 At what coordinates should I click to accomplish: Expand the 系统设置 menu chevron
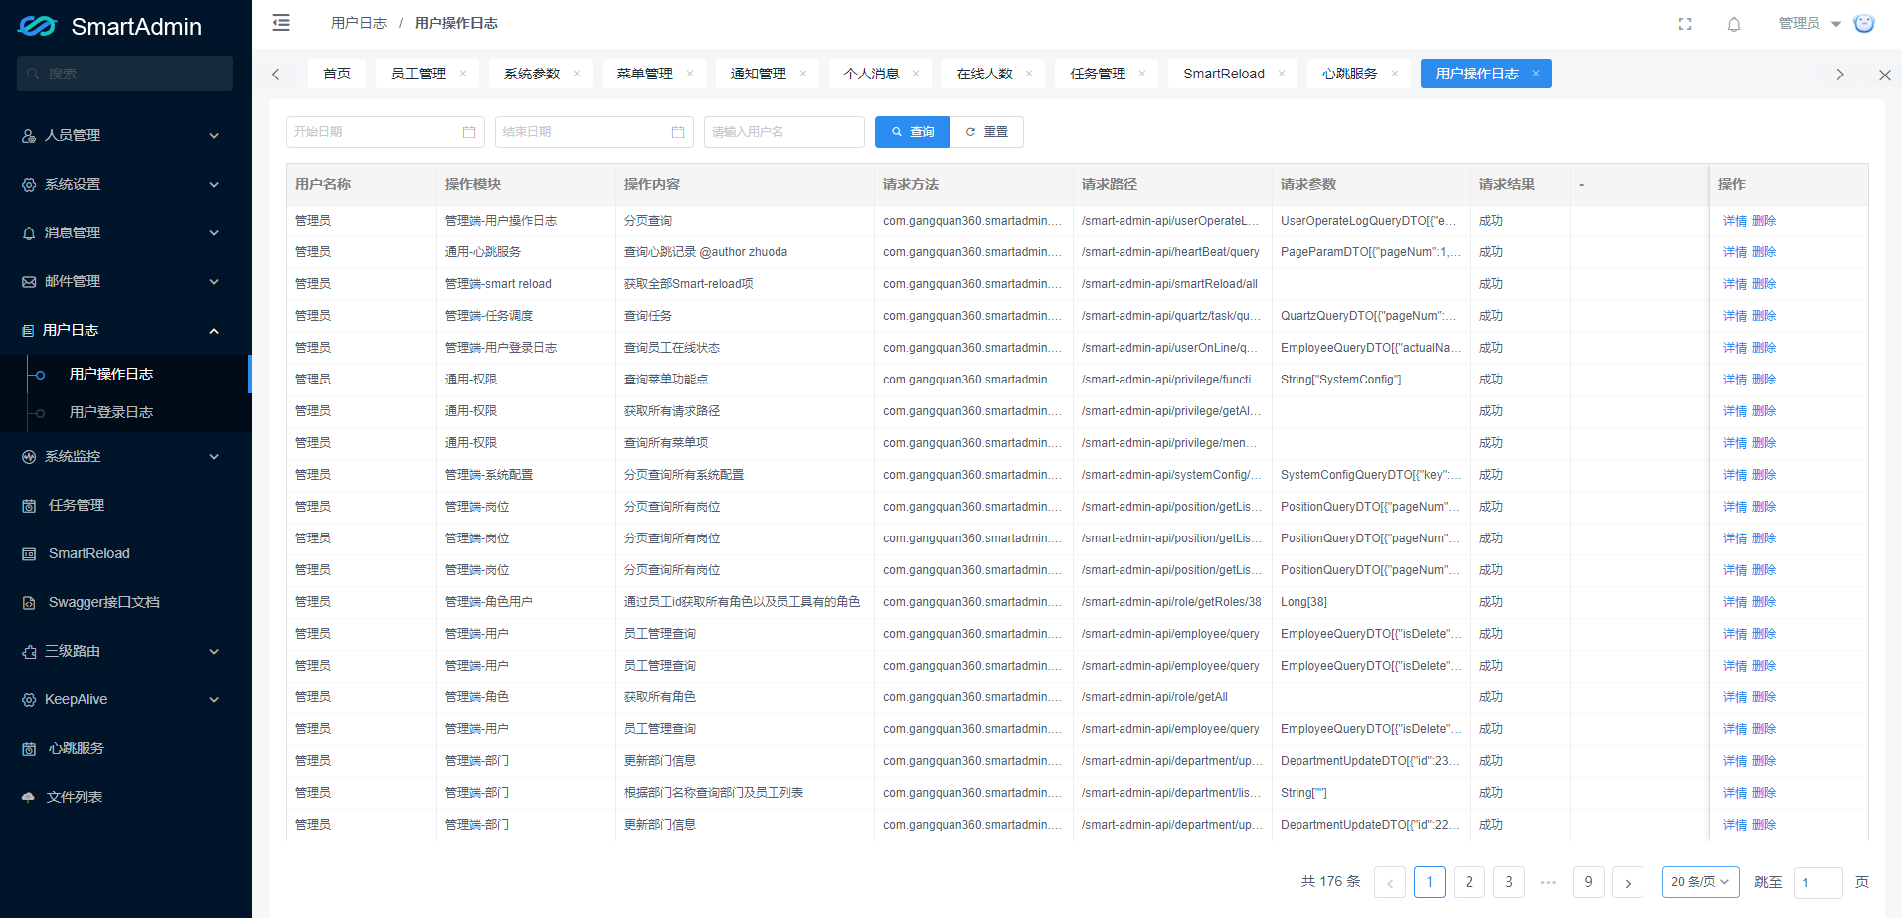tap(214, 184)
